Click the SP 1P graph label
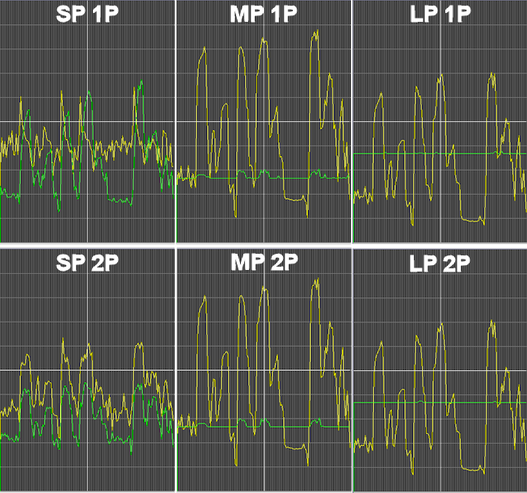The image size is (527, 493). 87,14
